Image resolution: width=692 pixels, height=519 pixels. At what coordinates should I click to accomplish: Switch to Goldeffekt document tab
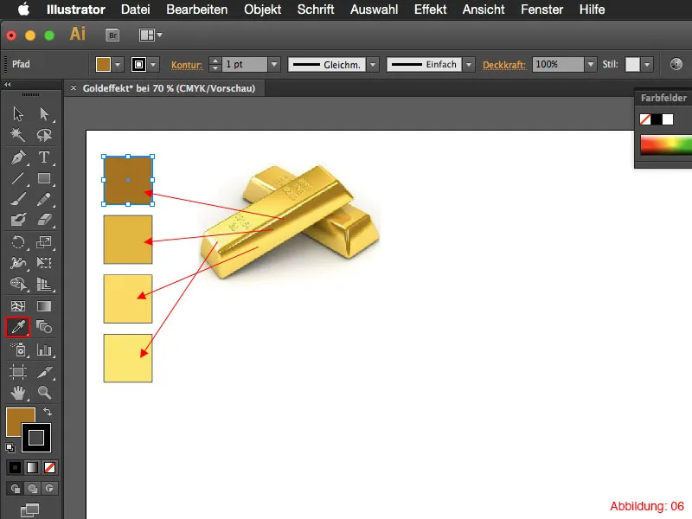point(169,88)
